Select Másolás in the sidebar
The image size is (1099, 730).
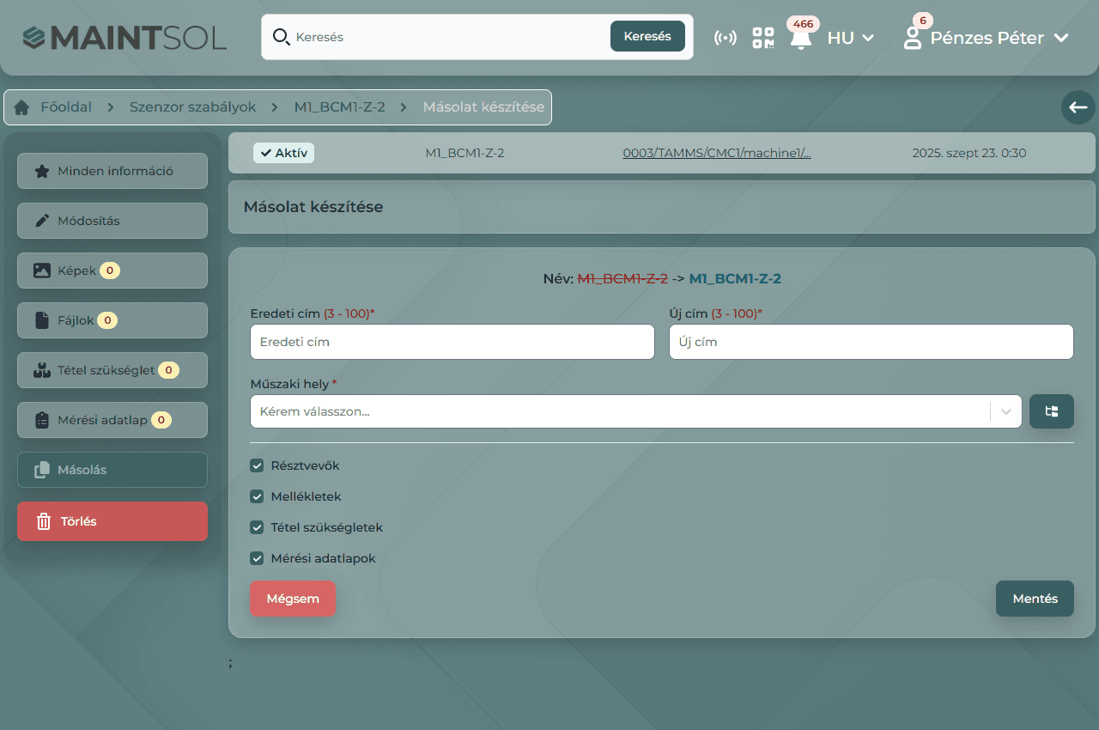pyautogui.click(x=112, y=470)
